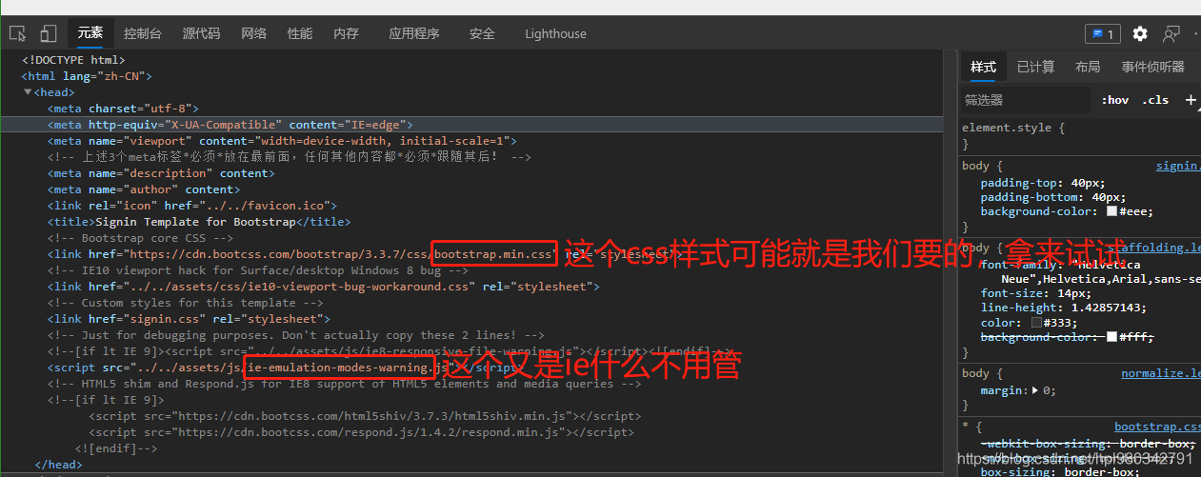The height and width of the screenshot is (477, 1201).
Task: Select the 网络 tab
Action: click(x=254, y=33)
